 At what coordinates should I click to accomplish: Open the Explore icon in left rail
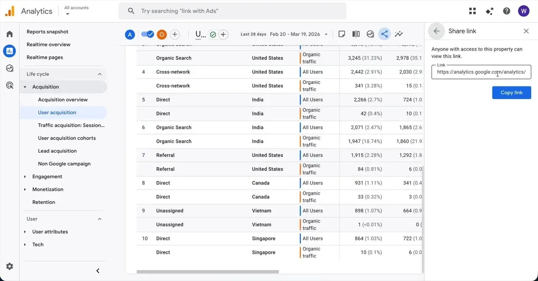[10, 68]
